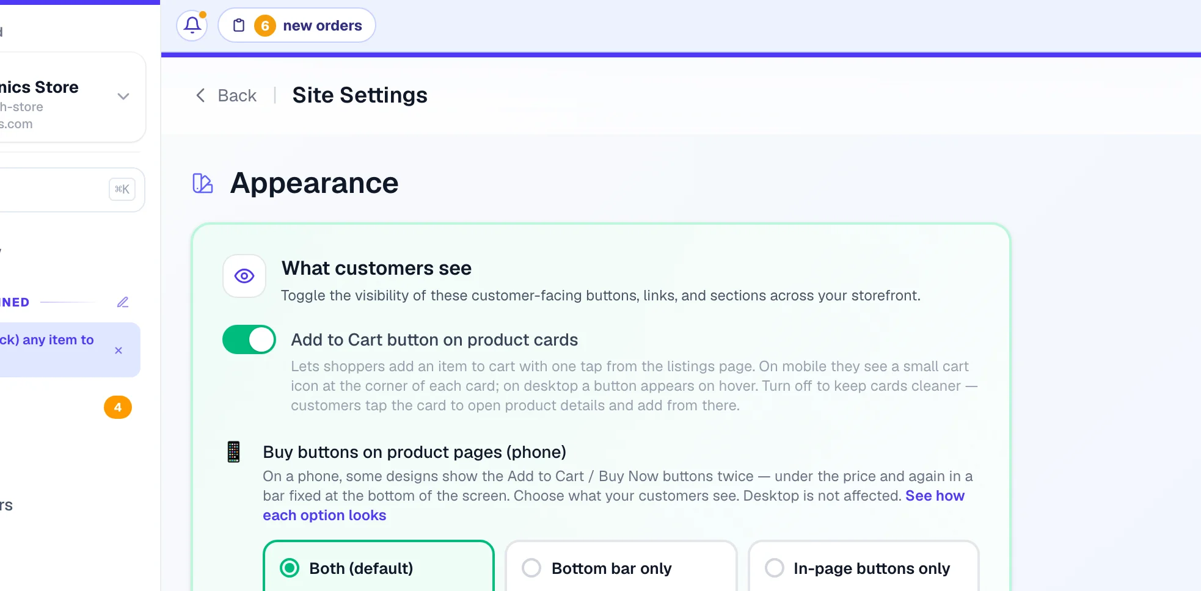Click the What customers see heading
The height and width of the screenshot is (591, 1201).
coord(376,268)
